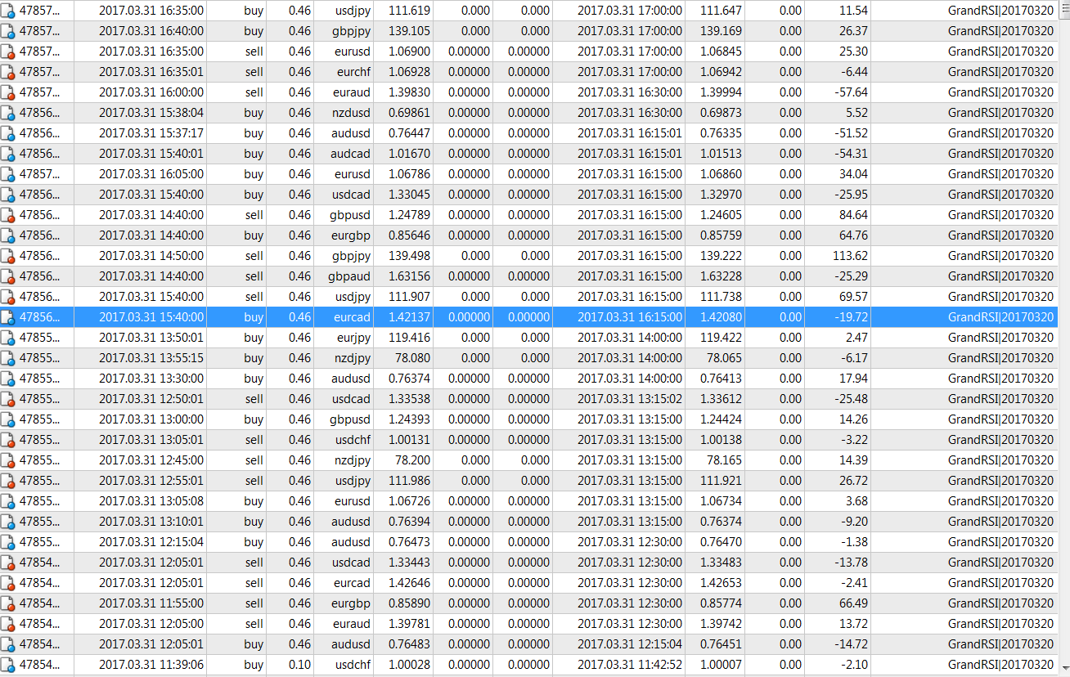Click the order icon of the gbpjpy 139.498 row
This screenshot has height=677, width=1070.
(x=8, y=256)
